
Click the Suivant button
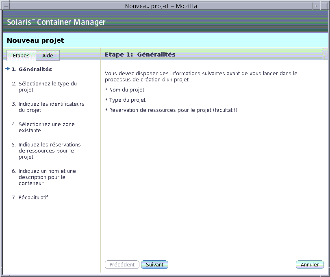(x=154, y=264)
